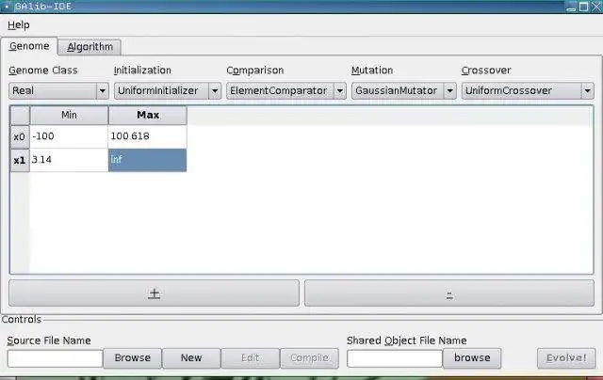
Task: Click the table's top-left corner header cell
Action: tap(20, 115)
